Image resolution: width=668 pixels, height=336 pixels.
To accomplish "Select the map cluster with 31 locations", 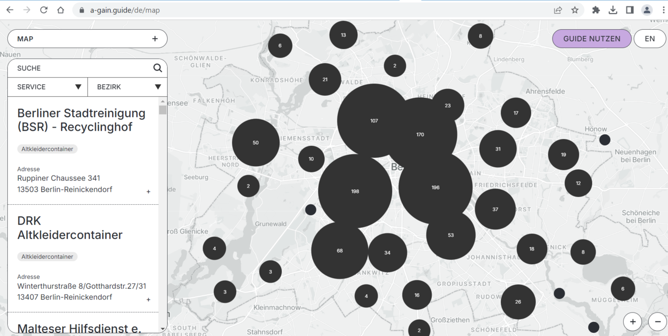I will (x=498, y=149).
